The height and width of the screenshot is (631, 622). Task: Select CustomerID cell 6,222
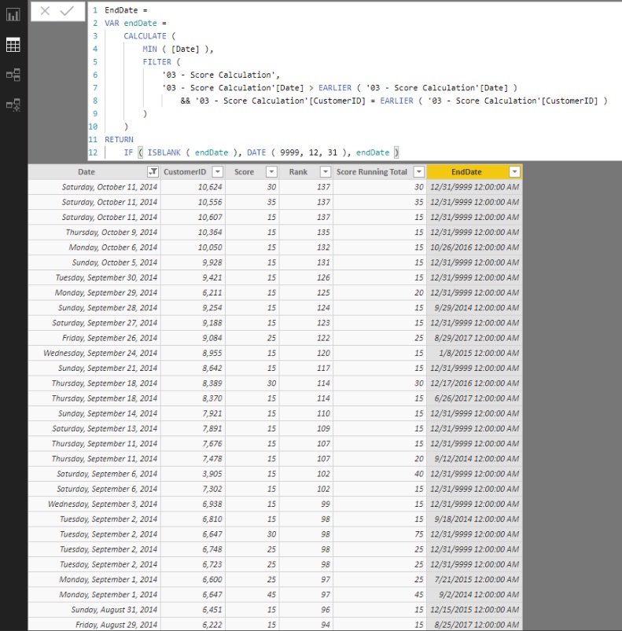[x=193, y=625]
